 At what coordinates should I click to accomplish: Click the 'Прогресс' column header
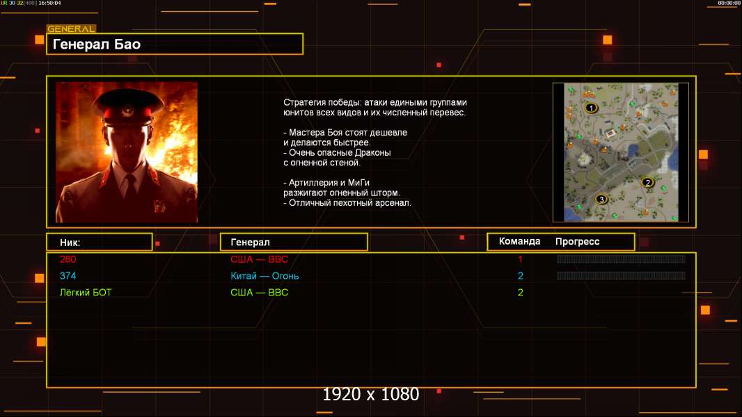pyautogui.click(x=577, y=242)
